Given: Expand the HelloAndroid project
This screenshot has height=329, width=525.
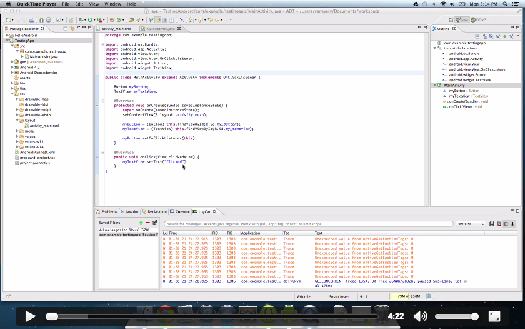Looking at the screenshot, I should (x=7, y=35).
